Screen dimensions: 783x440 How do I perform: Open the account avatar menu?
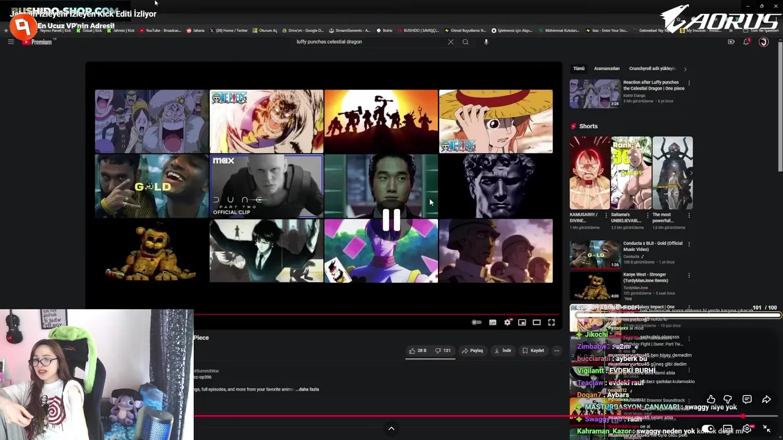point(763,42)
